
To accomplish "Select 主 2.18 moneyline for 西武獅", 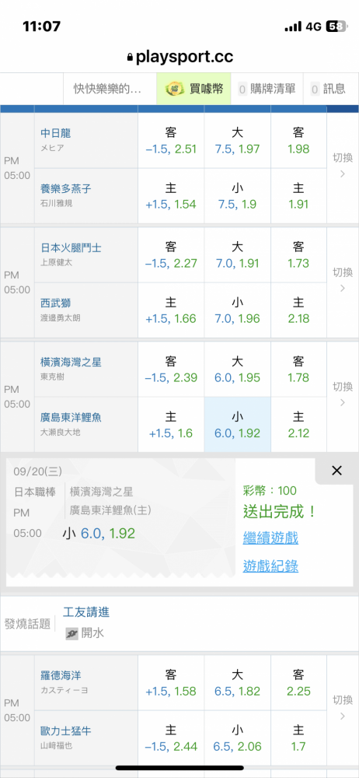I will coord(298,310).
